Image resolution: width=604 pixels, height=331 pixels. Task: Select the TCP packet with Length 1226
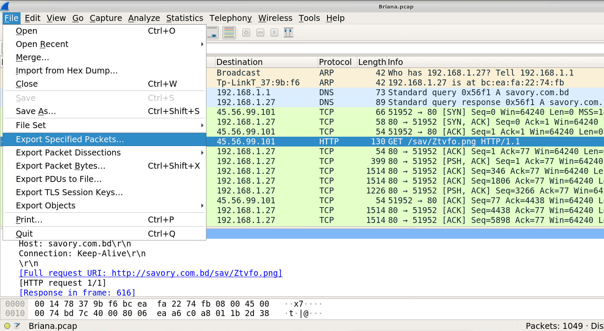click(405, 190)
